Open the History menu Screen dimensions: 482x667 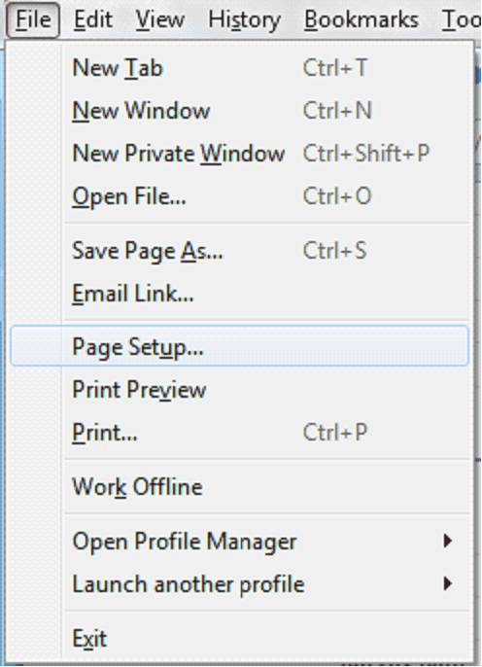pyautogui.click(x=244, y=20)
